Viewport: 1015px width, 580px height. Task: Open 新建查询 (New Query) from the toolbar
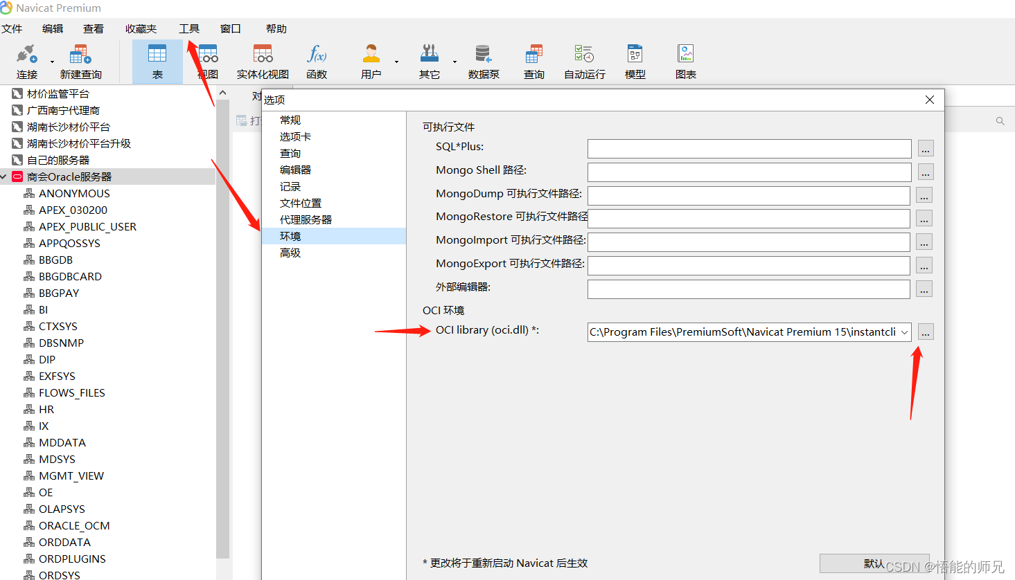80,62
